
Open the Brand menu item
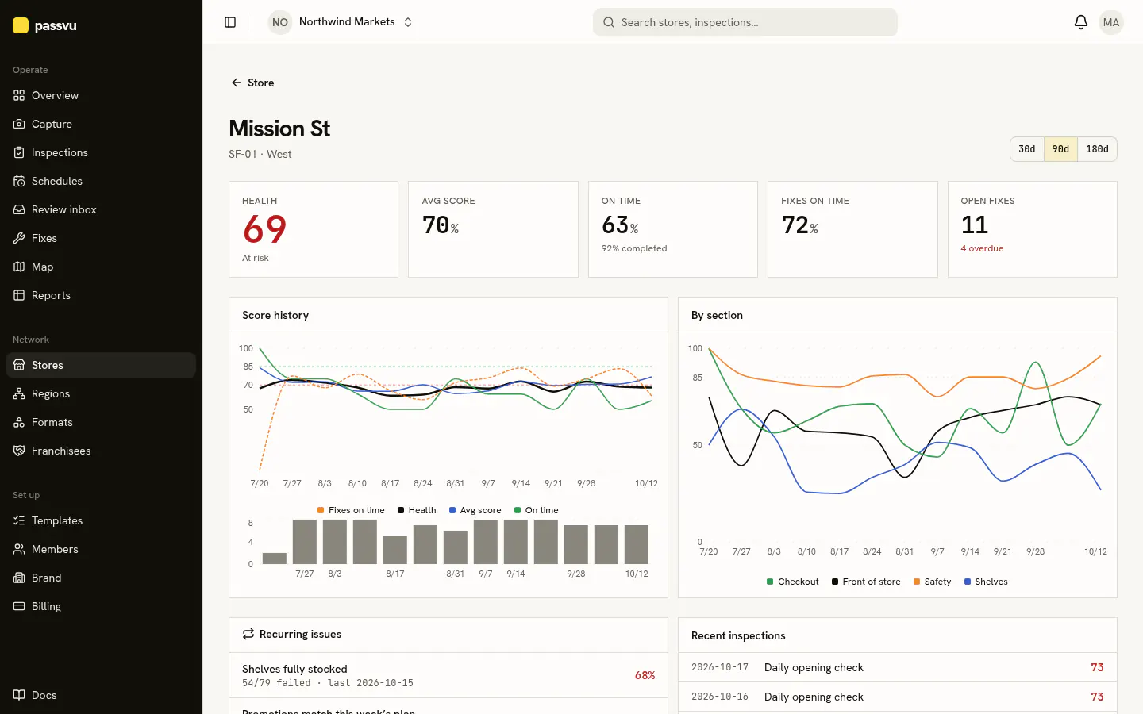click(101, 578)
